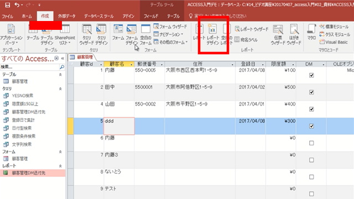Open 郵便番号 column filter dropdown
The height and width of the screenshot is (199, 354).
[162, 65]
